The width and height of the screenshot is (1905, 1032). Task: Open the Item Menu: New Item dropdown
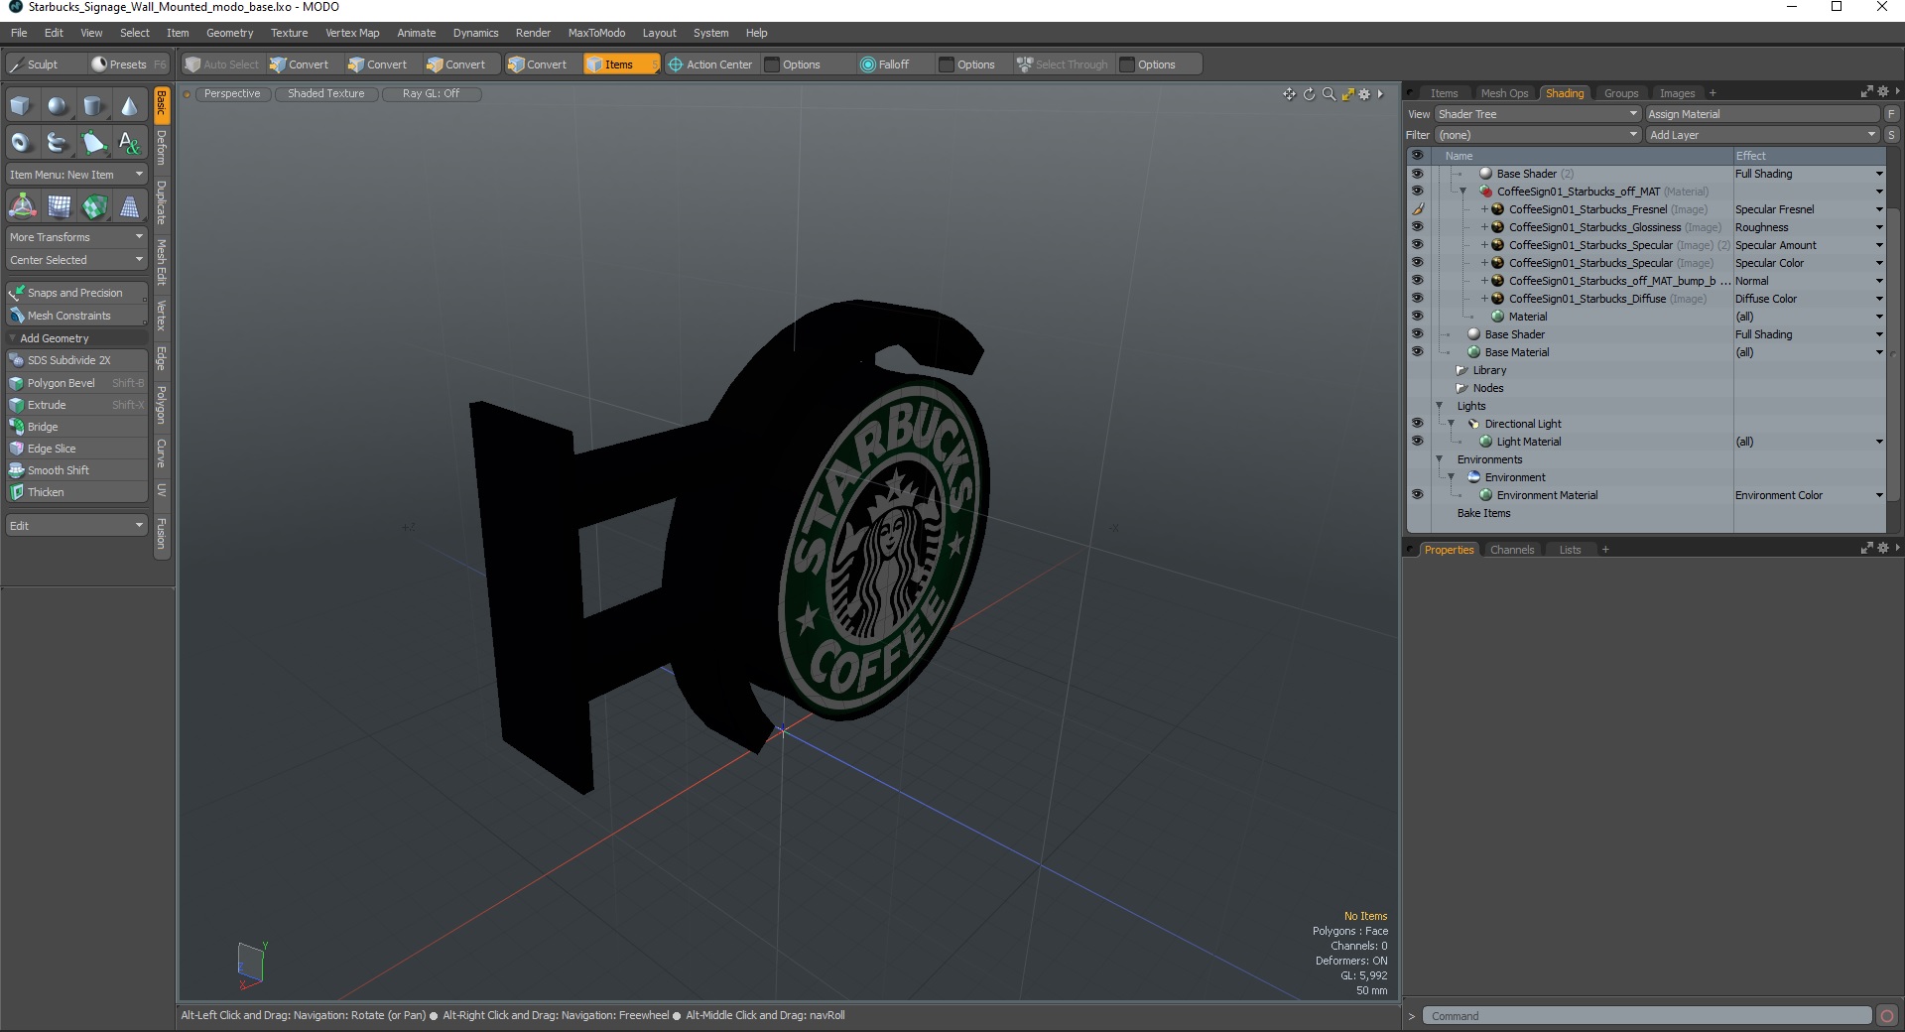pos(76,175)
